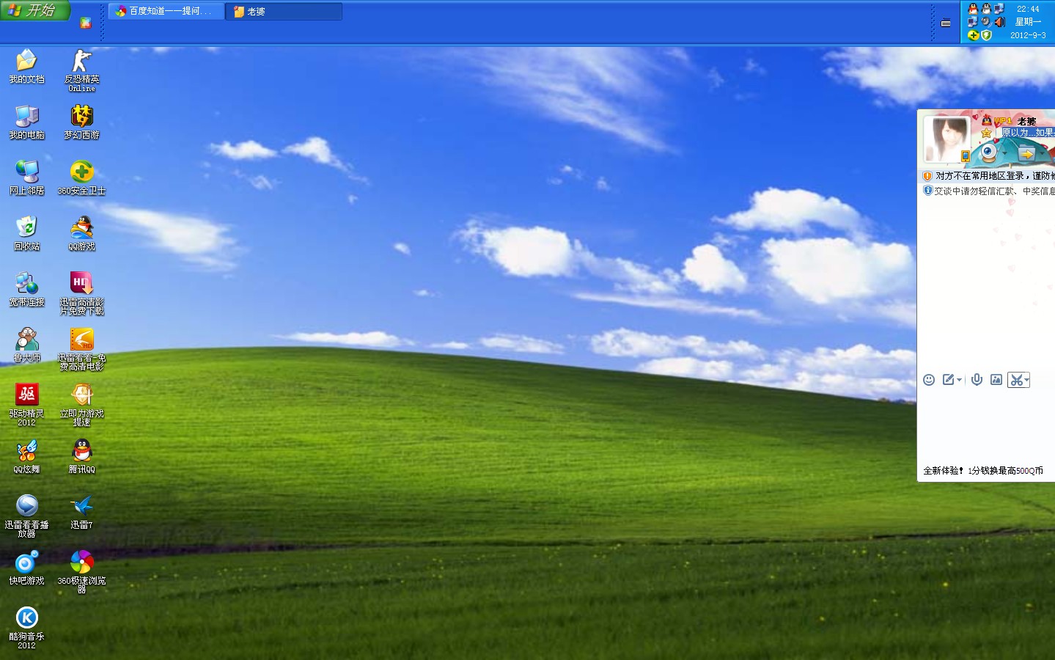
Task: Open dropdown next to the handwriting edit icon
Action: (960, 380)
